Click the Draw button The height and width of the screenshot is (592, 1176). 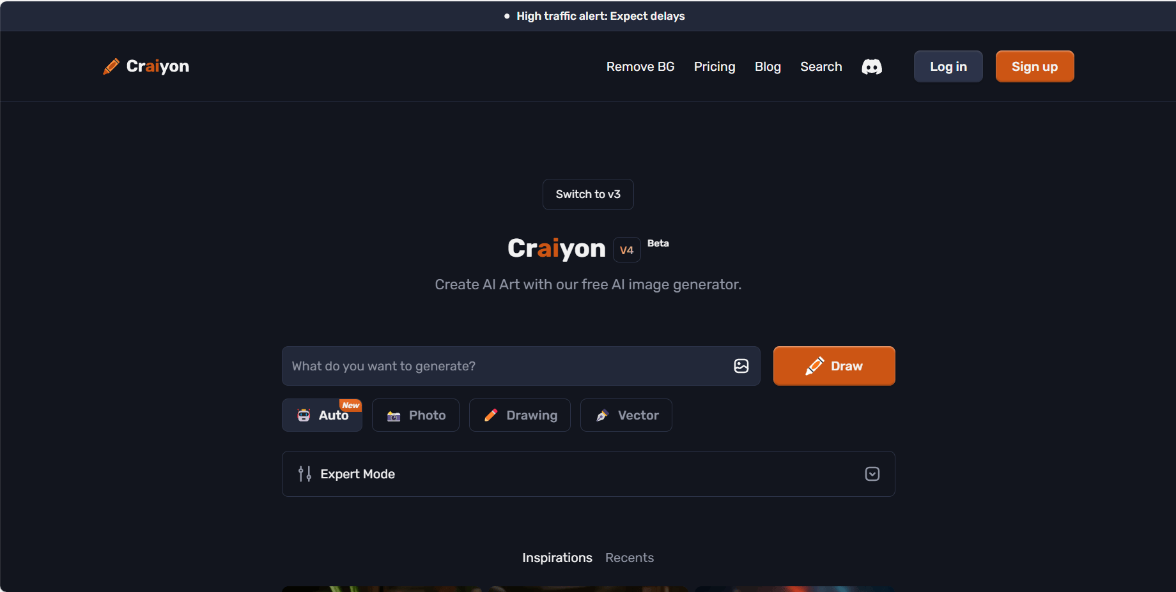pos(834,366)
